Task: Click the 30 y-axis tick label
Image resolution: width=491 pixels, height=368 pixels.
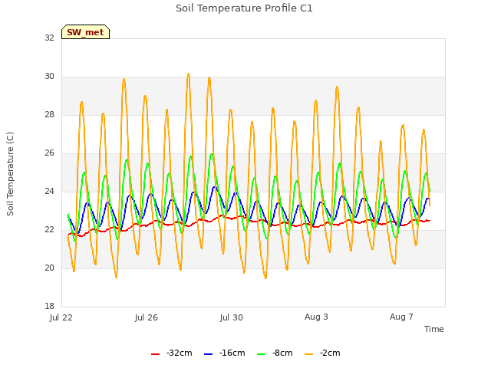Action: pyautogui.click(x=49, y=77)
